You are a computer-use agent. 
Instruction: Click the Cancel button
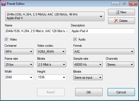tap(121, 92)
